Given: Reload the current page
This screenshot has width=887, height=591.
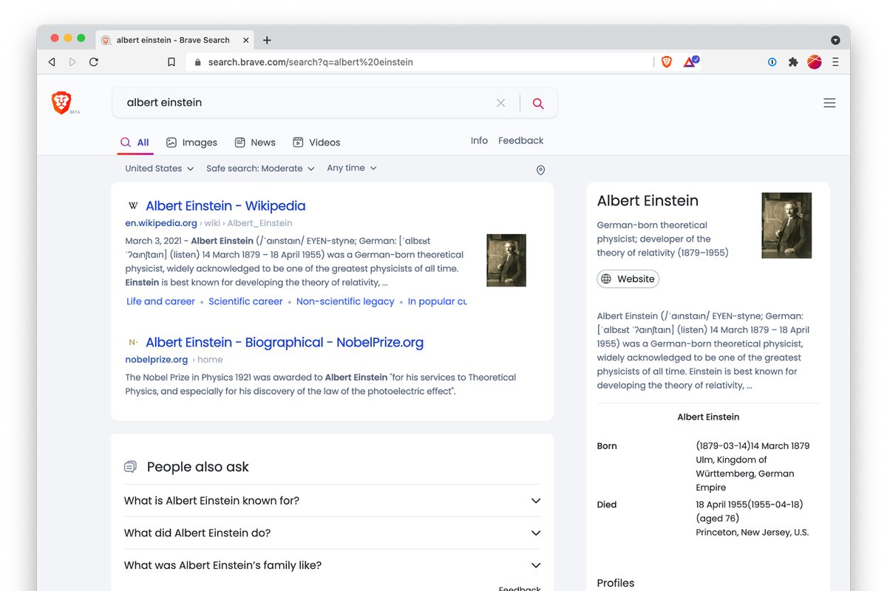Looking at the screenshot, I should click(94, 62).
